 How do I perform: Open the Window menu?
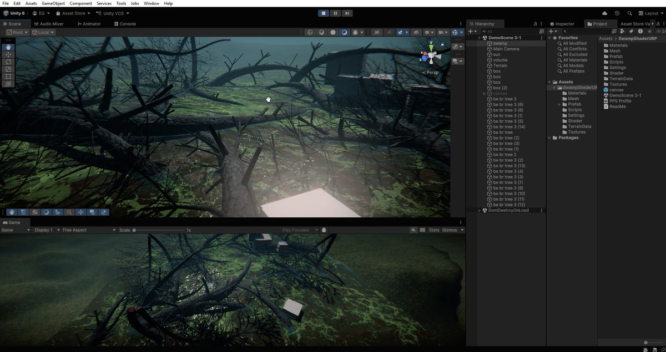[x=152, y=3]
